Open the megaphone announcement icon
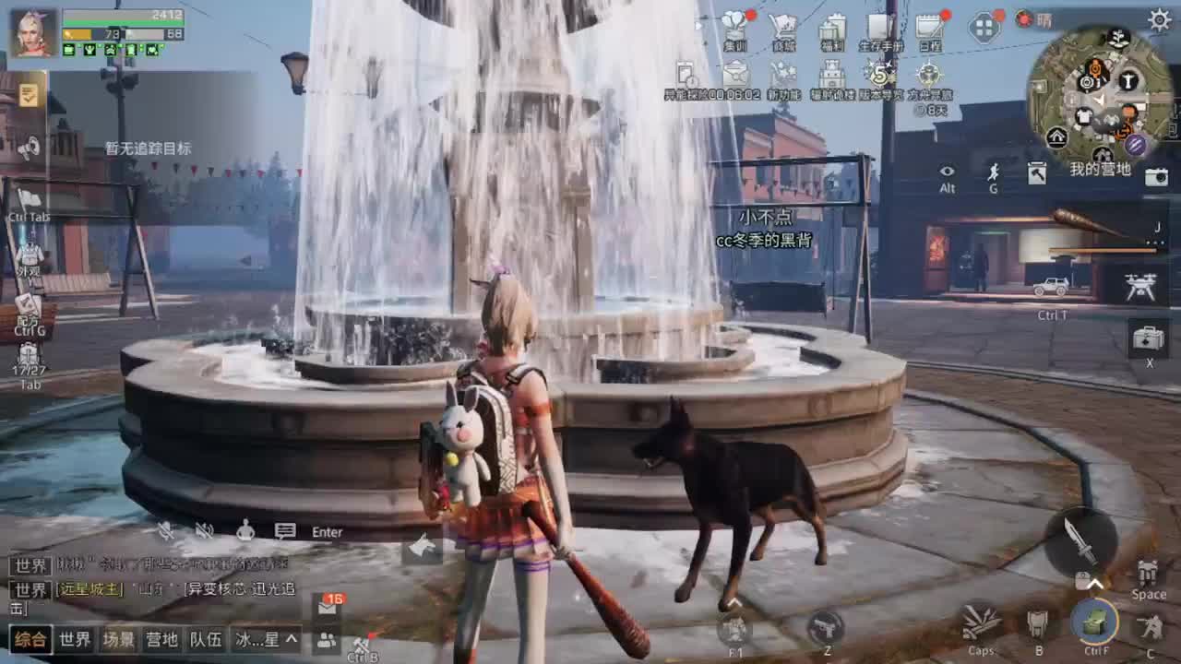 28,148
